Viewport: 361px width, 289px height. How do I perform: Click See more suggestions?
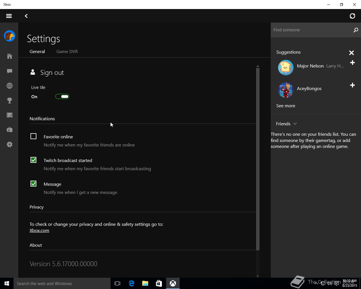(x=286, y=106)
